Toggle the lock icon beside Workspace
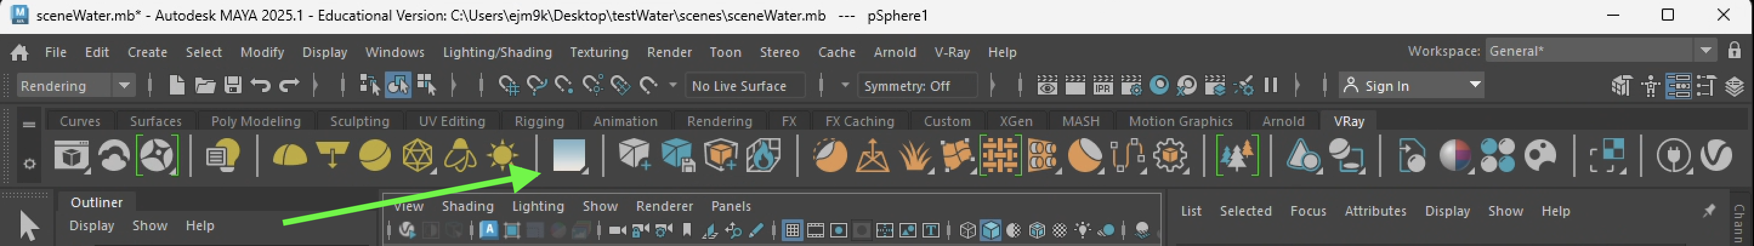The image size is (1754, 246). click(1735, 51)
